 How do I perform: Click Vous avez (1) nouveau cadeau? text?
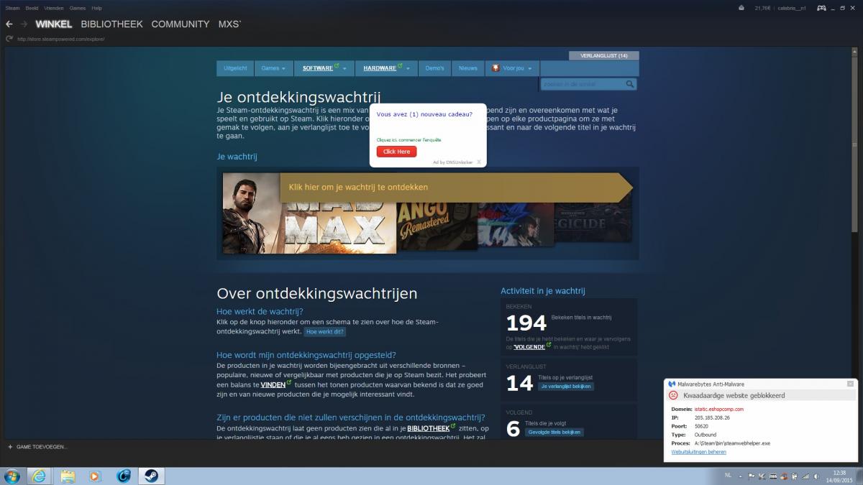pyautogui.click(x=424, y=114)
